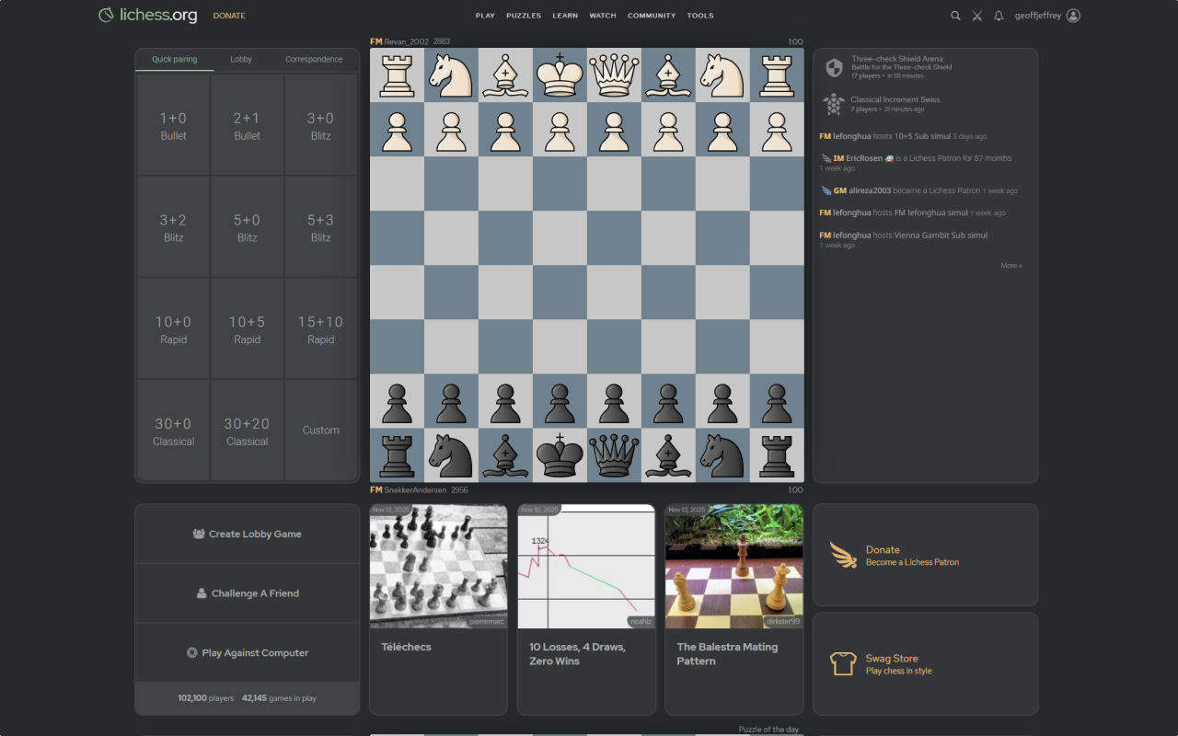
Task: Open the Community menu
Action: click(x=652, y=16)
